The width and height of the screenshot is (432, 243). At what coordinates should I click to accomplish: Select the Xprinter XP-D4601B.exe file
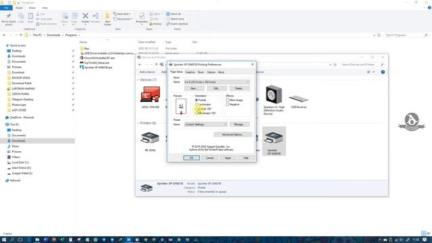coord(98,67)
